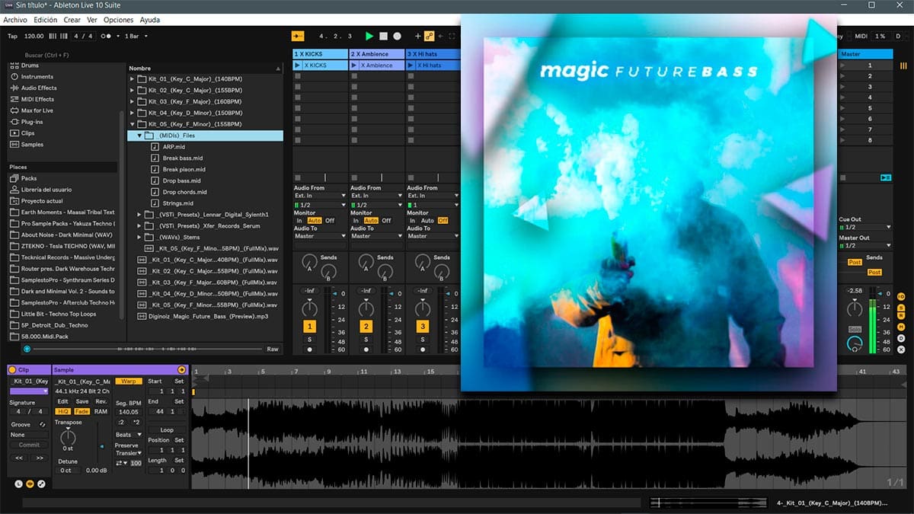Toggle the Loop switch

167,430
